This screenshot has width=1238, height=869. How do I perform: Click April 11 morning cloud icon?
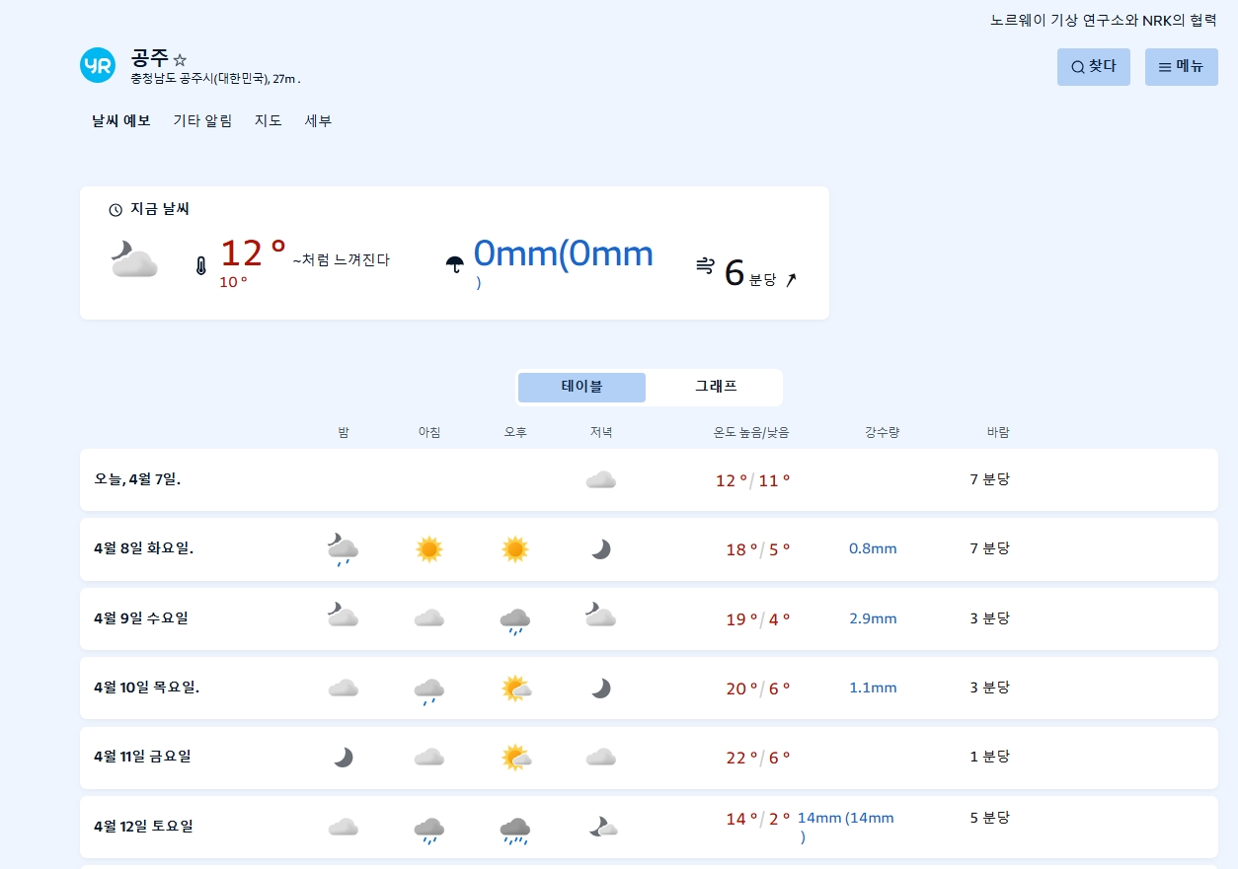428,757
